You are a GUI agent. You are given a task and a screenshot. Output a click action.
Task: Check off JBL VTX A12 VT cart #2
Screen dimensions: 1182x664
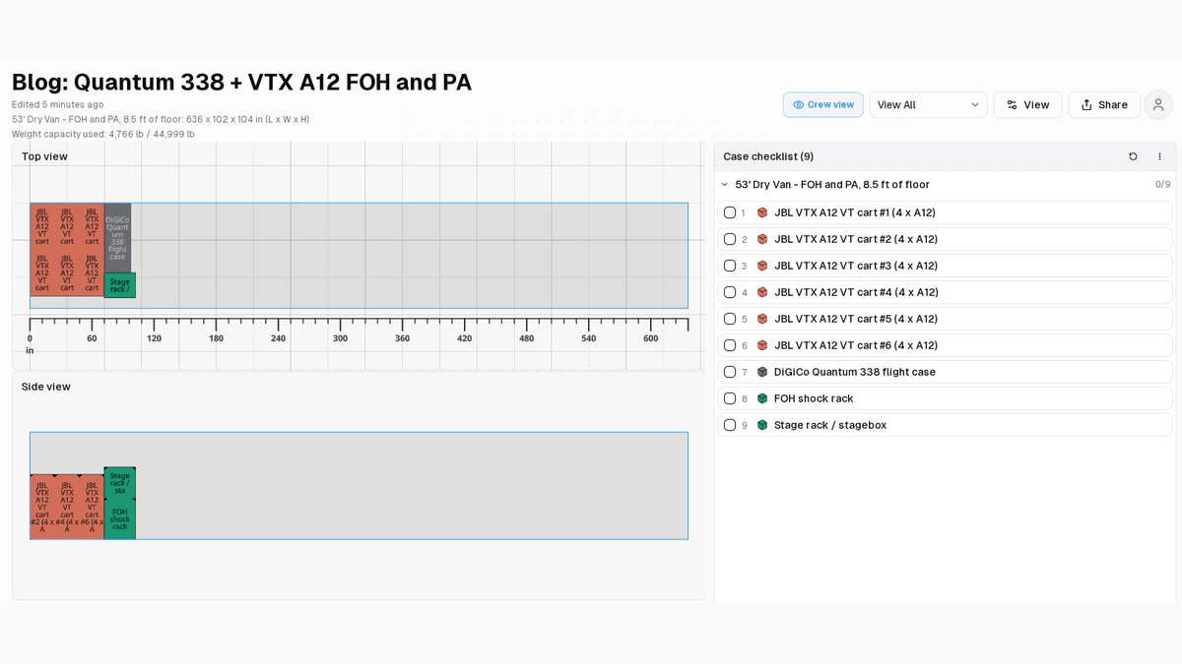coord(730,239)
